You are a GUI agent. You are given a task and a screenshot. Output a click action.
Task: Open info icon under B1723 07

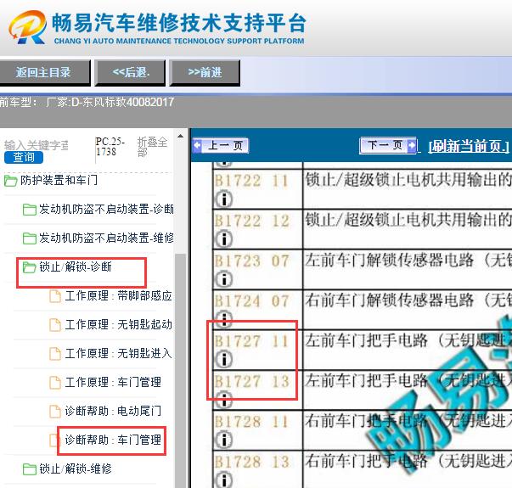[223, 279]
